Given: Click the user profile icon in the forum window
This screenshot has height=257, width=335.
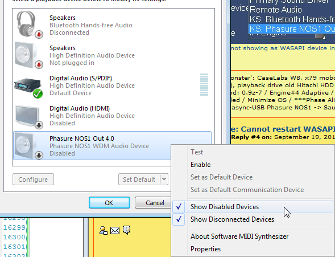Looking at the screenshot, I should coord(104,230).
